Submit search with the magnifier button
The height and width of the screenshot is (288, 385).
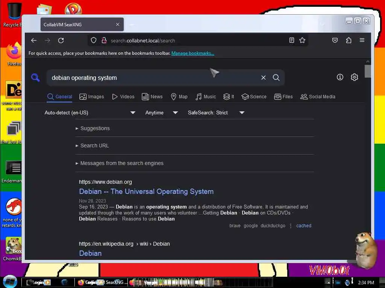[276, 77]
